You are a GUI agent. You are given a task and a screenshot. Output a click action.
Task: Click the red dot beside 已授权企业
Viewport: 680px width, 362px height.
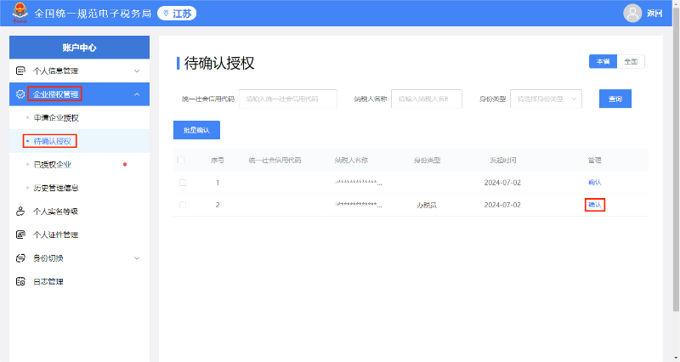click(x=125, y=164)
